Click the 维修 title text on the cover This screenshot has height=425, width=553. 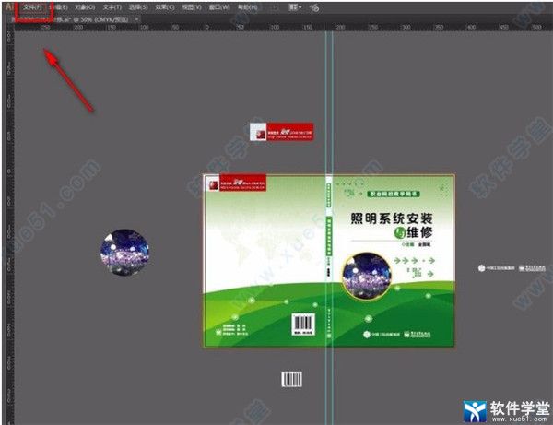[419, 232]
